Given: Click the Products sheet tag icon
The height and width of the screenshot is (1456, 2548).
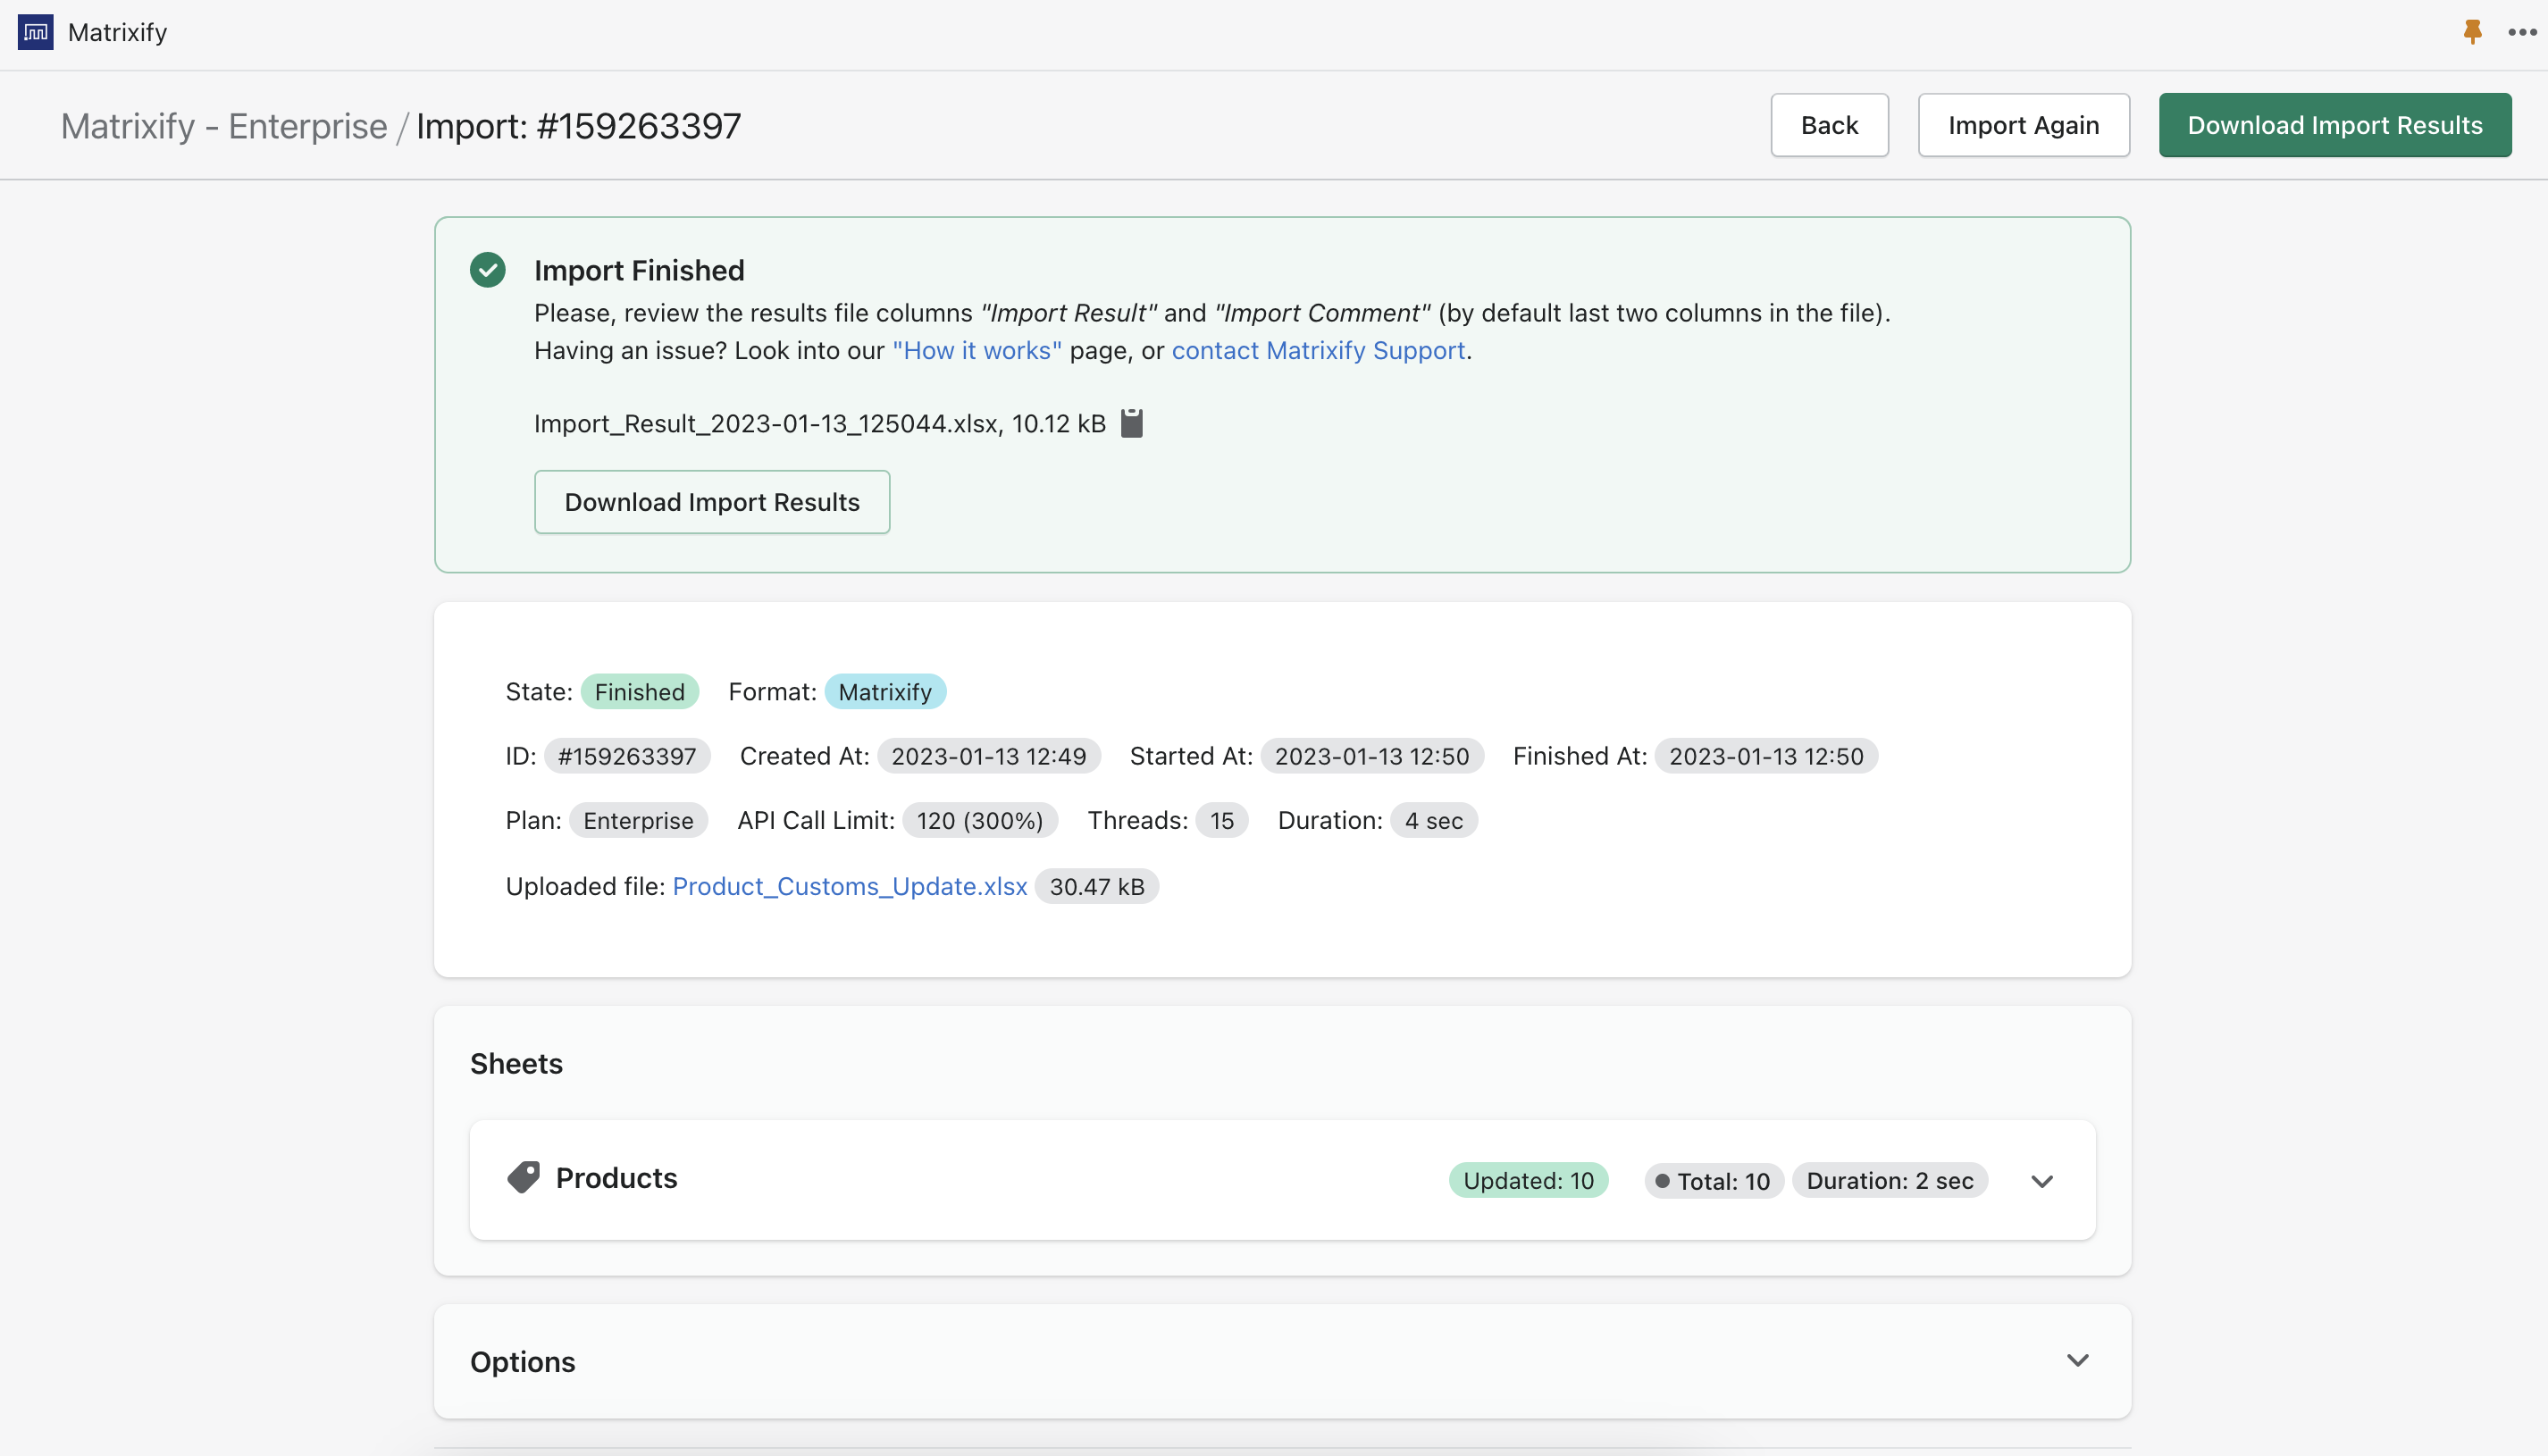Looking at the screenshot, I should [x=524, y=1178].
